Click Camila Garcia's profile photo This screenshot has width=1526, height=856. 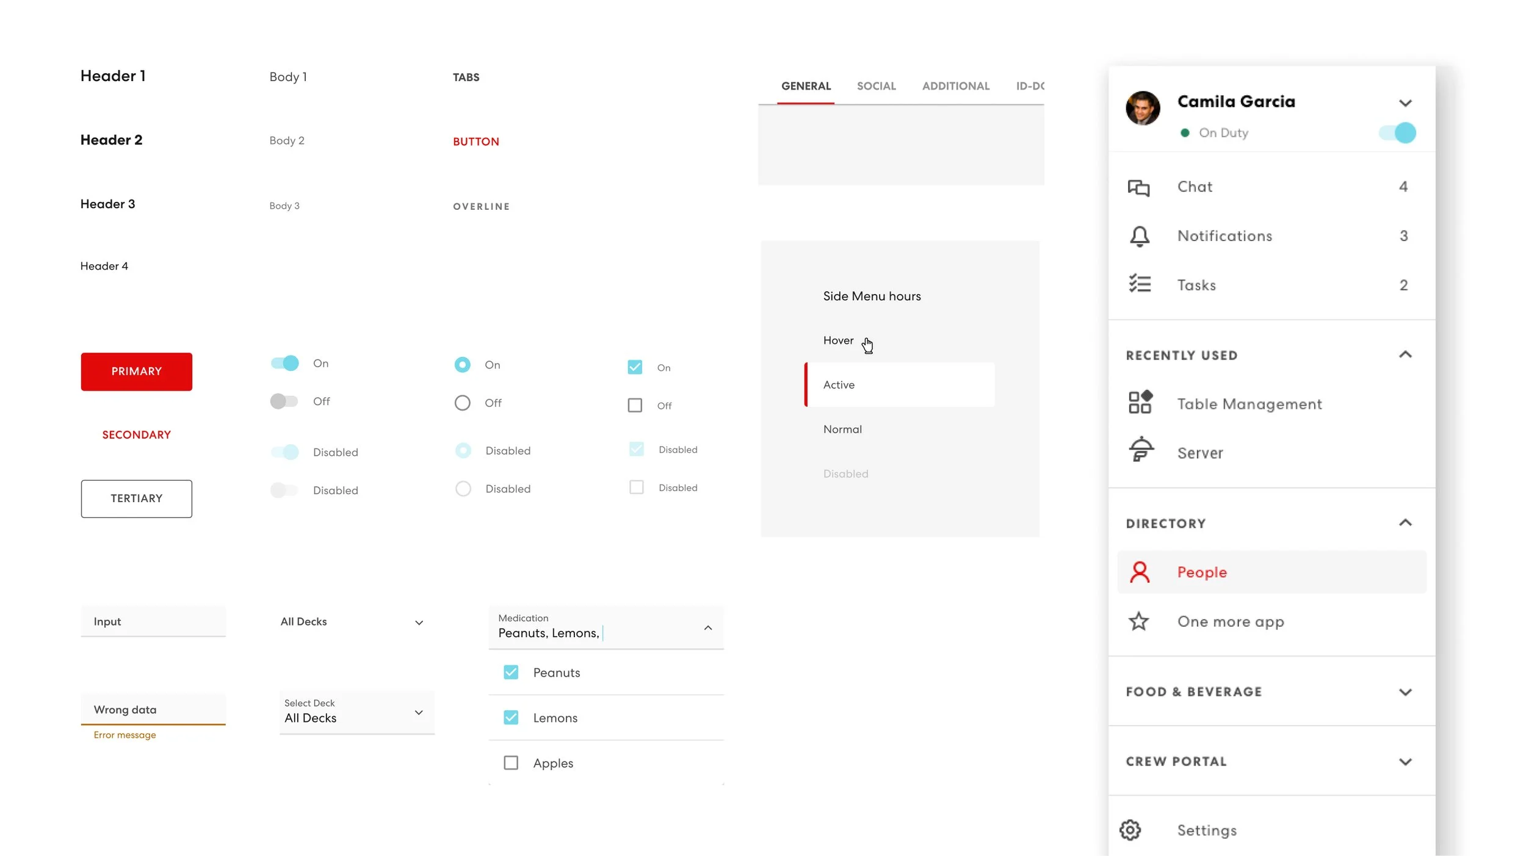[x=1143, y=109]
